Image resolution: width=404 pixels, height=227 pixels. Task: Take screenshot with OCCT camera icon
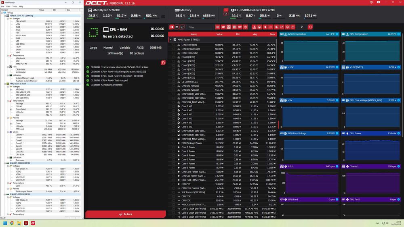pyautogui.click(x=378, y=2)
